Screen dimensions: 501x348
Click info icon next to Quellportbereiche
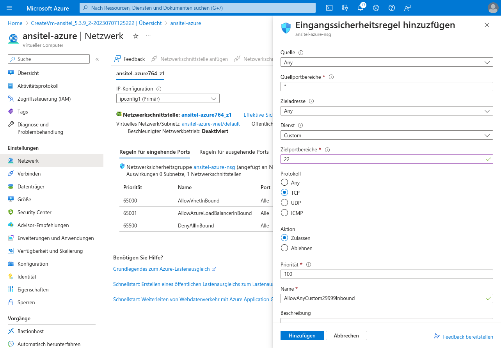click(x=331, y=77)
